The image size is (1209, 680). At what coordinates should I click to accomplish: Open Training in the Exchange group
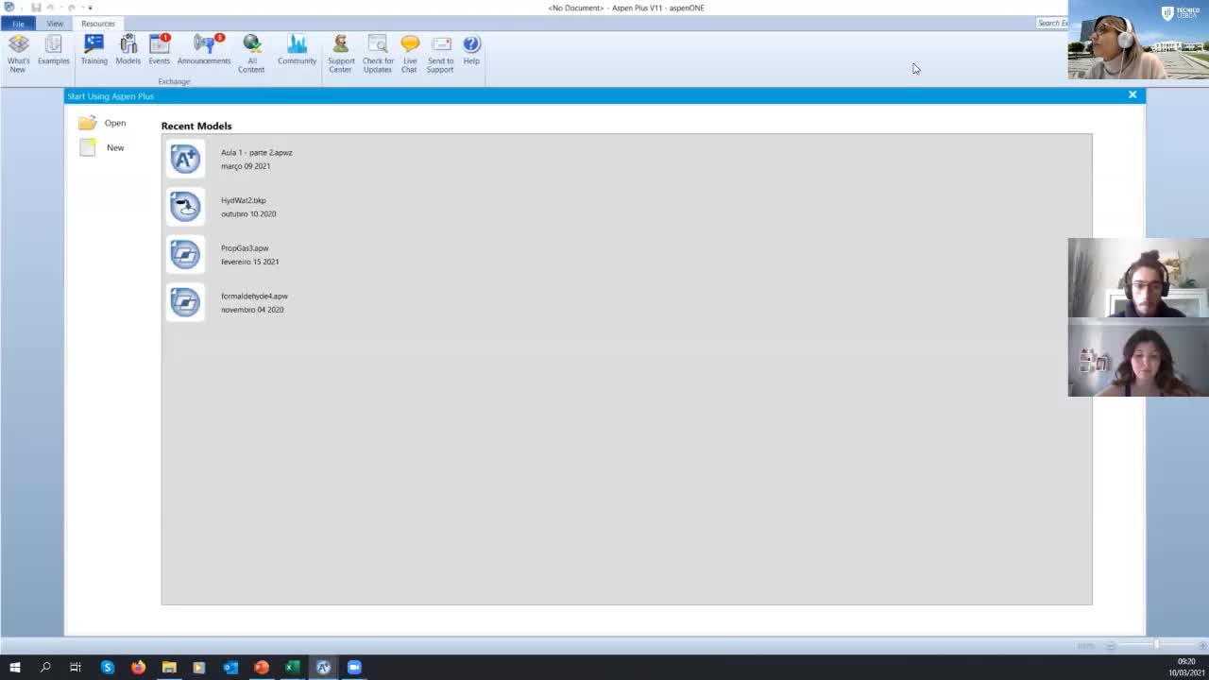[x=94, y=50]
